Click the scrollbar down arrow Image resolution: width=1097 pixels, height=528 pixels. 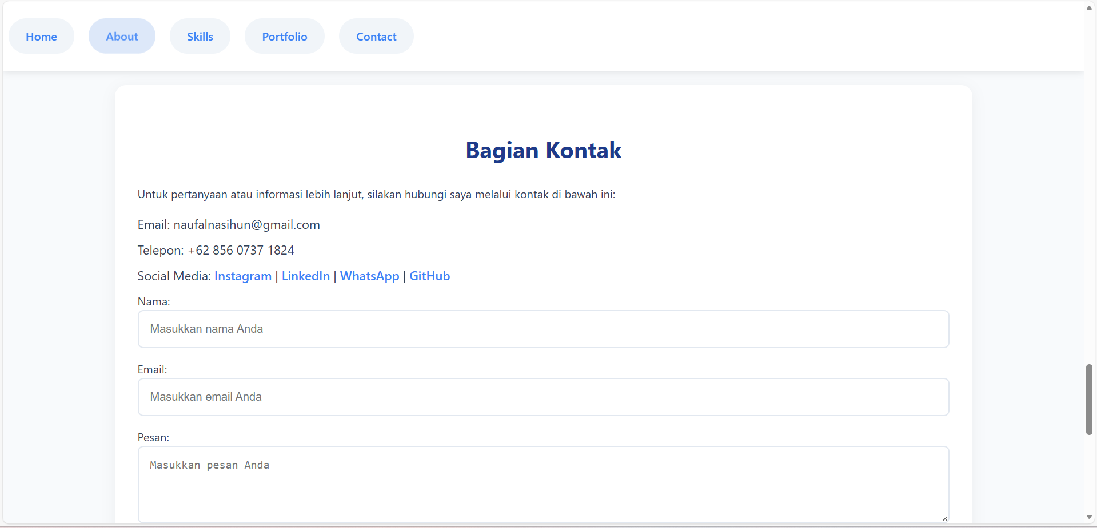point(1088,517)
